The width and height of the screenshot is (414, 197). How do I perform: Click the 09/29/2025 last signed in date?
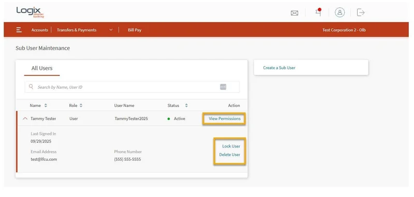point(41,141)
